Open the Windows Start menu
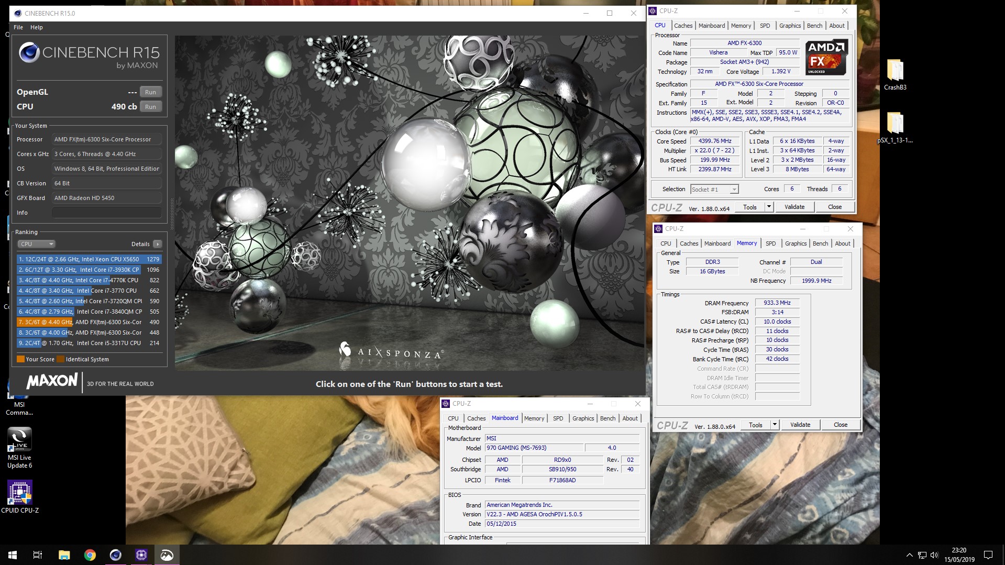 coord(13,555)
